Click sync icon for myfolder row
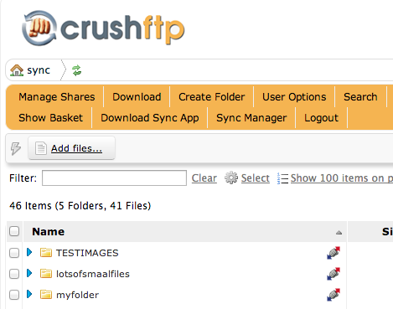The width and height of the screenshot is (393, 309). pos(334,295)
